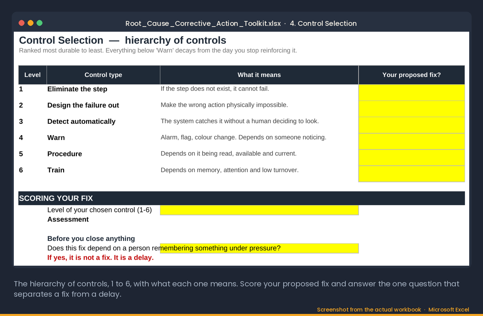Select the yellow proposed fix cell for Design the failure out
The height and width of the screenshot is (316, 483).
coord(412,109)
